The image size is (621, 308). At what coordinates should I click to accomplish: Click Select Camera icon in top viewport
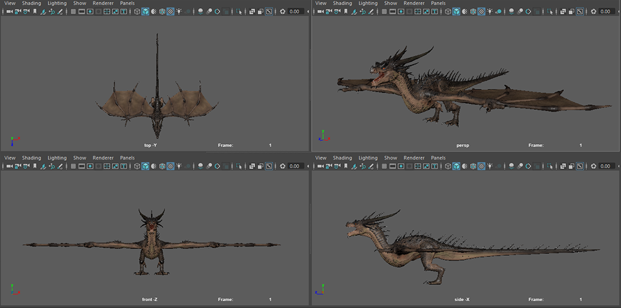pos(9,11)
